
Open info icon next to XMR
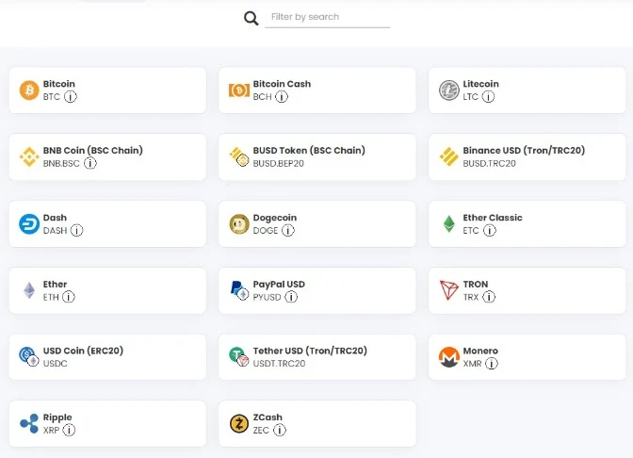tap(492, 364)
